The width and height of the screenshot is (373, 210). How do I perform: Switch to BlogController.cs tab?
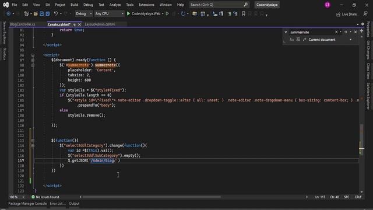coord(23,24)
